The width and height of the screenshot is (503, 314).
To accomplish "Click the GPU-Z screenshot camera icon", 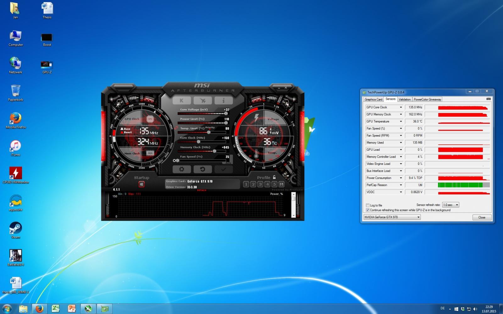I will pyautogui.click(x=488, y=99).
